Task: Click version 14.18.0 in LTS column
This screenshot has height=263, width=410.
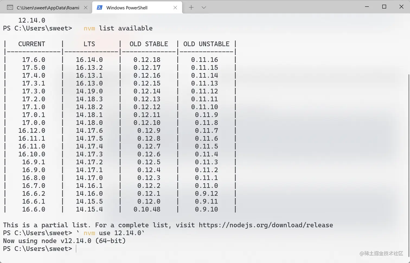Action: [x=89, y=123]
